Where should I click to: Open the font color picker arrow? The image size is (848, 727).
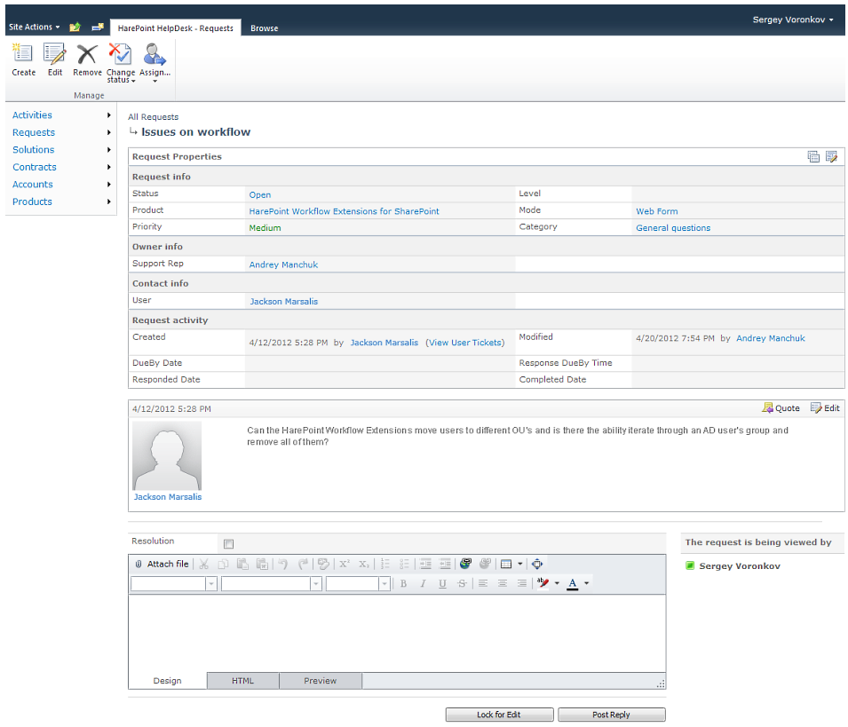click(587, 583)
